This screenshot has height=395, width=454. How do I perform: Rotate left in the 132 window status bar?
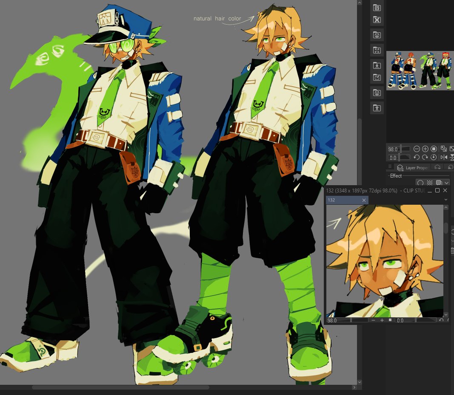(x=441, y=320)
